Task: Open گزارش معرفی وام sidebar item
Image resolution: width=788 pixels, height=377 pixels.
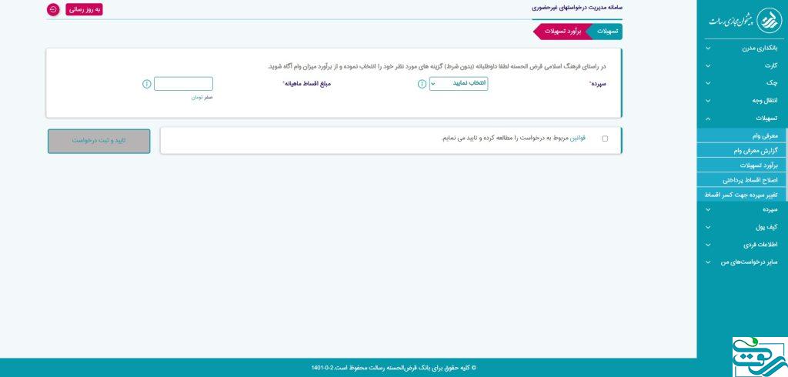Action: (x=742, y=151)
